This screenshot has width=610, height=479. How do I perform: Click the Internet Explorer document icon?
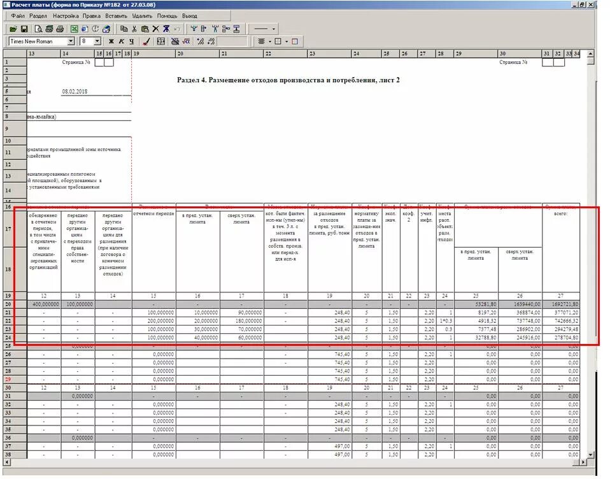click(x=85, y=29)
